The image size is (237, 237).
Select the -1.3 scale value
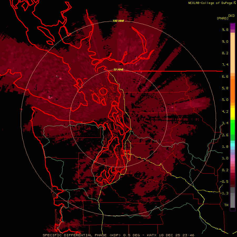point(224,193)
